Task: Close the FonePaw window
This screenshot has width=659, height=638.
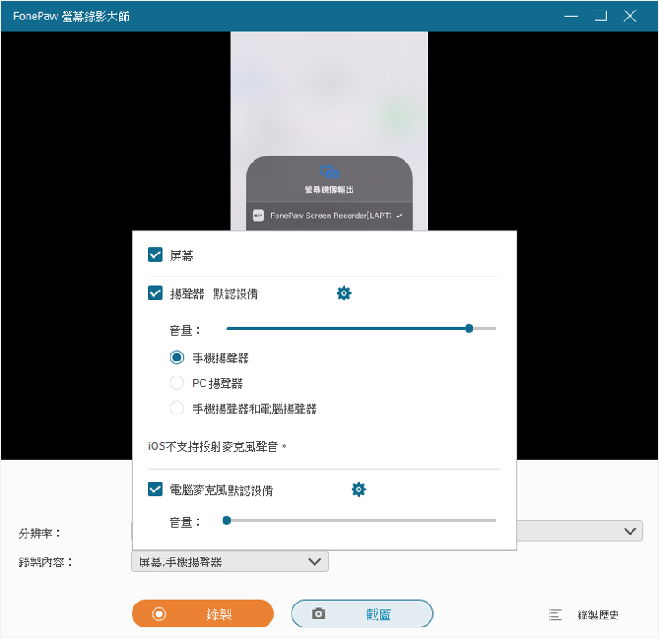Action: 630,17
